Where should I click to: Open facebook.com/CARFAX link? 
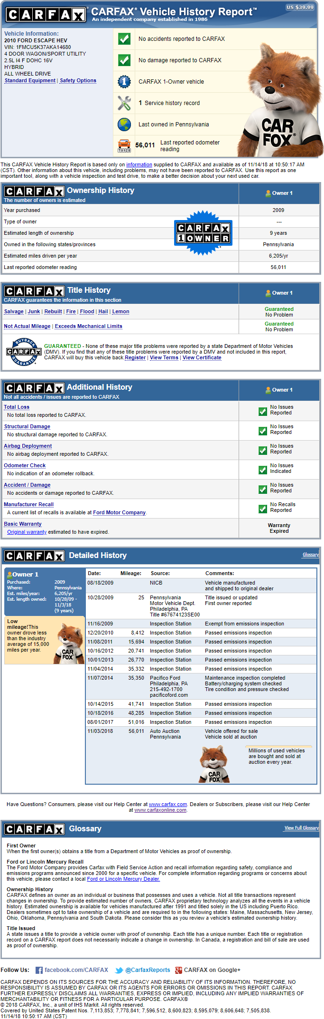click(x=76, y=970)
